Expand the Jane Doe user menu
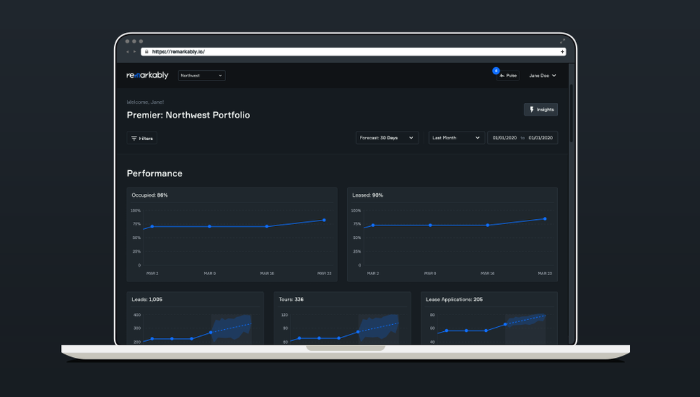This screenshot has height=397, width=700. [x=542, y=76]
